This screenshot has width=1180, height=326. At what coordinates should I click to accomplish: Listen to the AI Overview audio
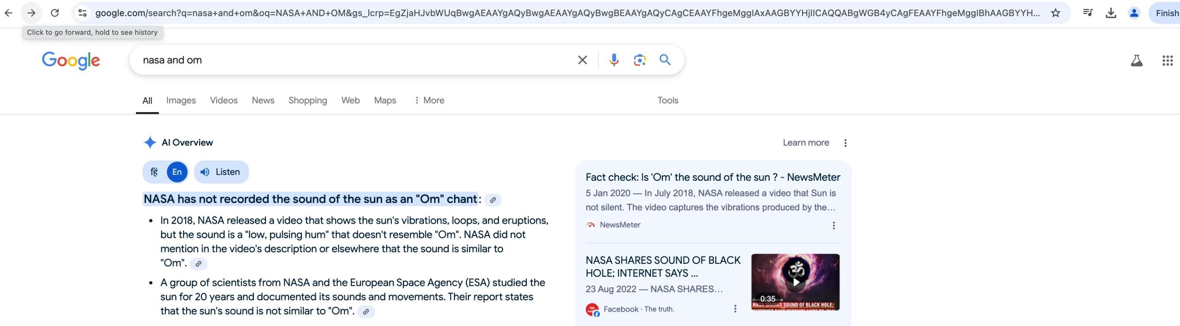pyautogui.click(x=221, y=172)
